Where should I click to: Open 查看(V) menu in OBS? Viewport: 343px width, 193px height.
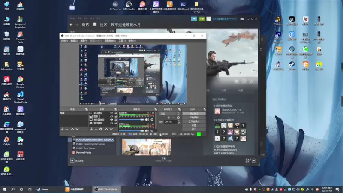click(84, 41)
